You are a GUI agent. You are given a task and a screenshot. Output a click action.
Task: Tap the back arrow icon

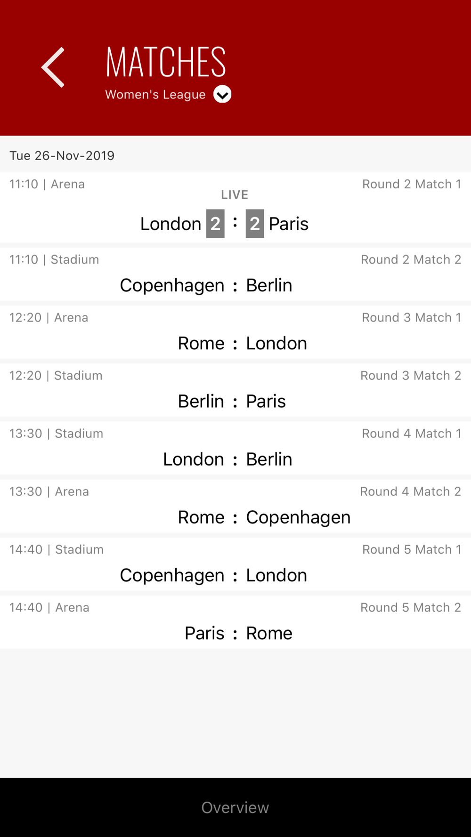53,67
